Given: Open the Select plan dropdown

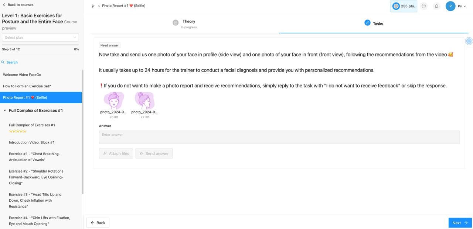Looking at the screenshot, I should coord(40,38).
